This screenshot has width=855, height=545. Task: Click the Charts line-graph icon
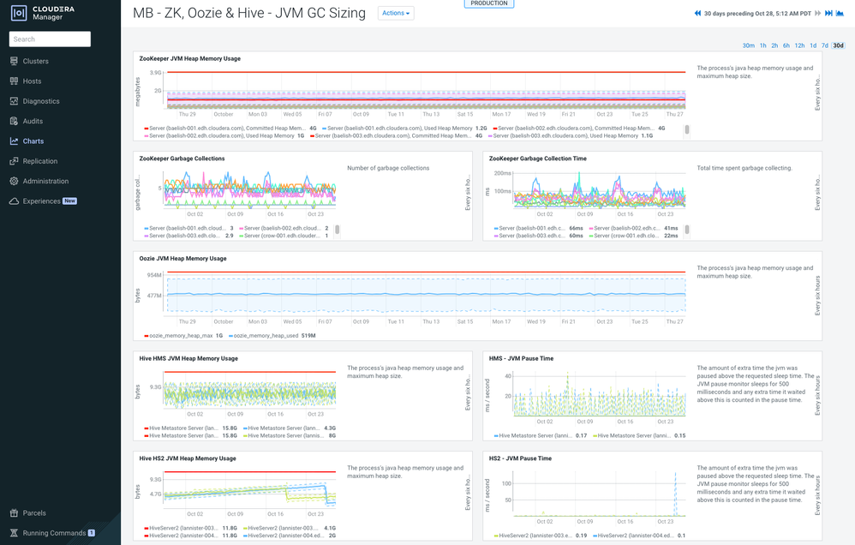15,141
